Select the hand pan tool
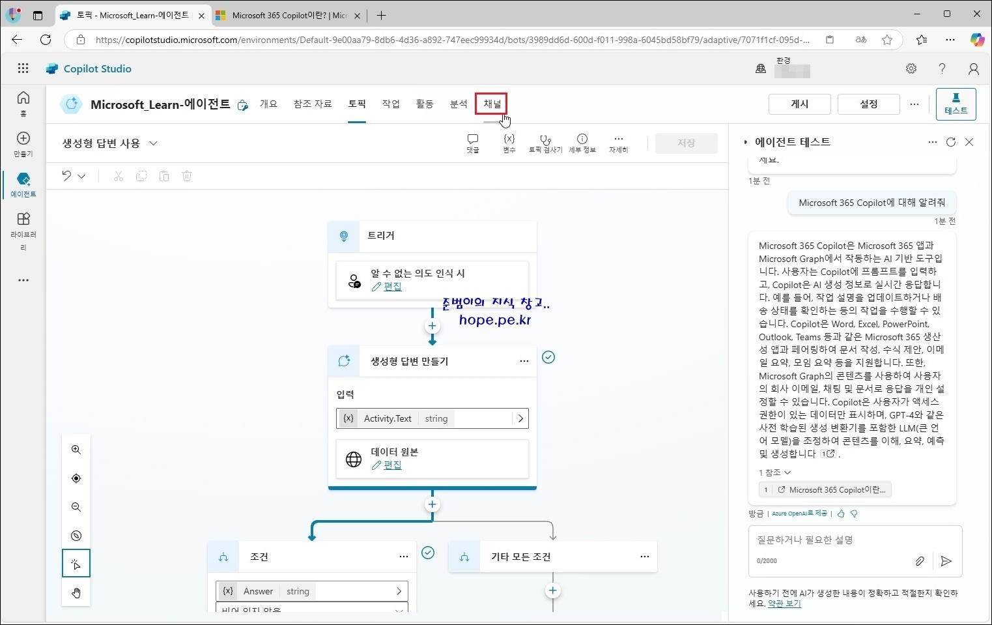Viewport: 992px width, 625px height. coord(76,592)
